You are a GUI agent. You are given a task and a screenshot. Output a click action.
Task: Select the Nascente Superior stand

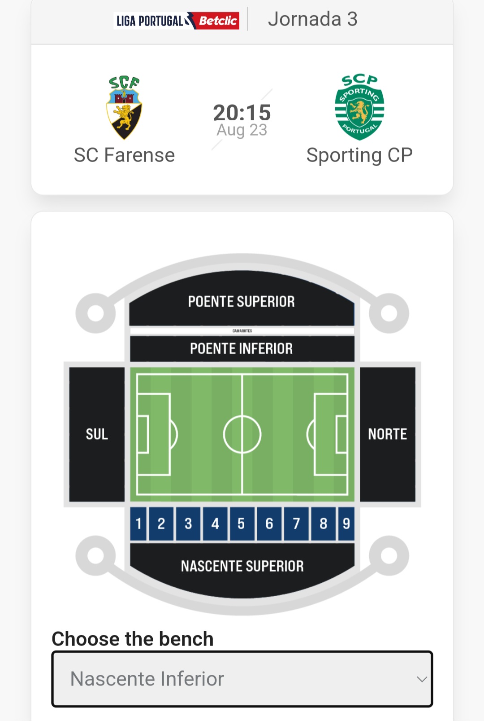242,569
